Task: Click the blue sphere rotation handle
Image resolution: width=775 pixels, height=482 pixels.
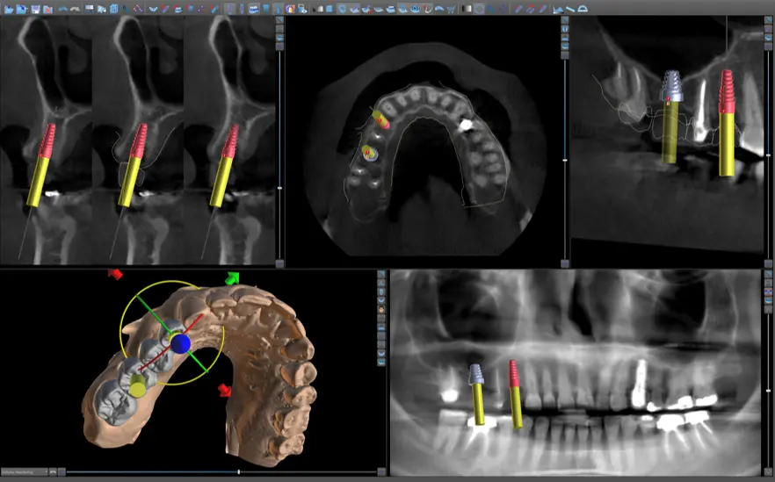Action: click(180, 343)
